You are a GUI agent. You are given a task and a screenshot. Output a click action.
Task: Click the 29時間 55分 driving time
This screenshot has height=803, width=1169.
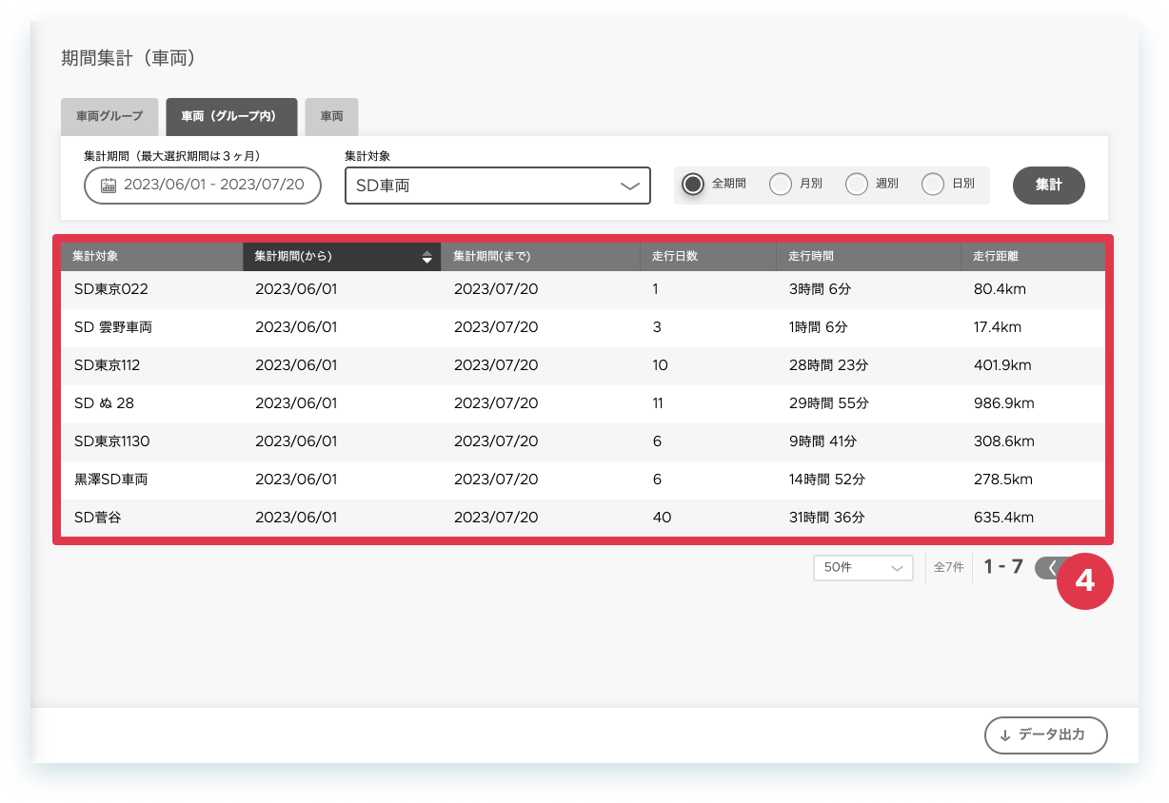click(828, 403)
